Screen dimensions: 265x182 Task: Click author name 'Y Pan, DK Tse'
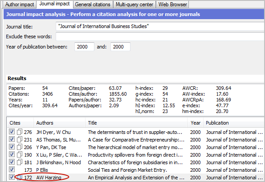tap(51, 147)
